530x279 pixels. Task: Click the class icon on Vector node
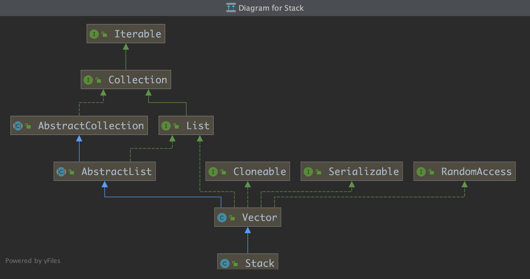click(x=222, y=218)
